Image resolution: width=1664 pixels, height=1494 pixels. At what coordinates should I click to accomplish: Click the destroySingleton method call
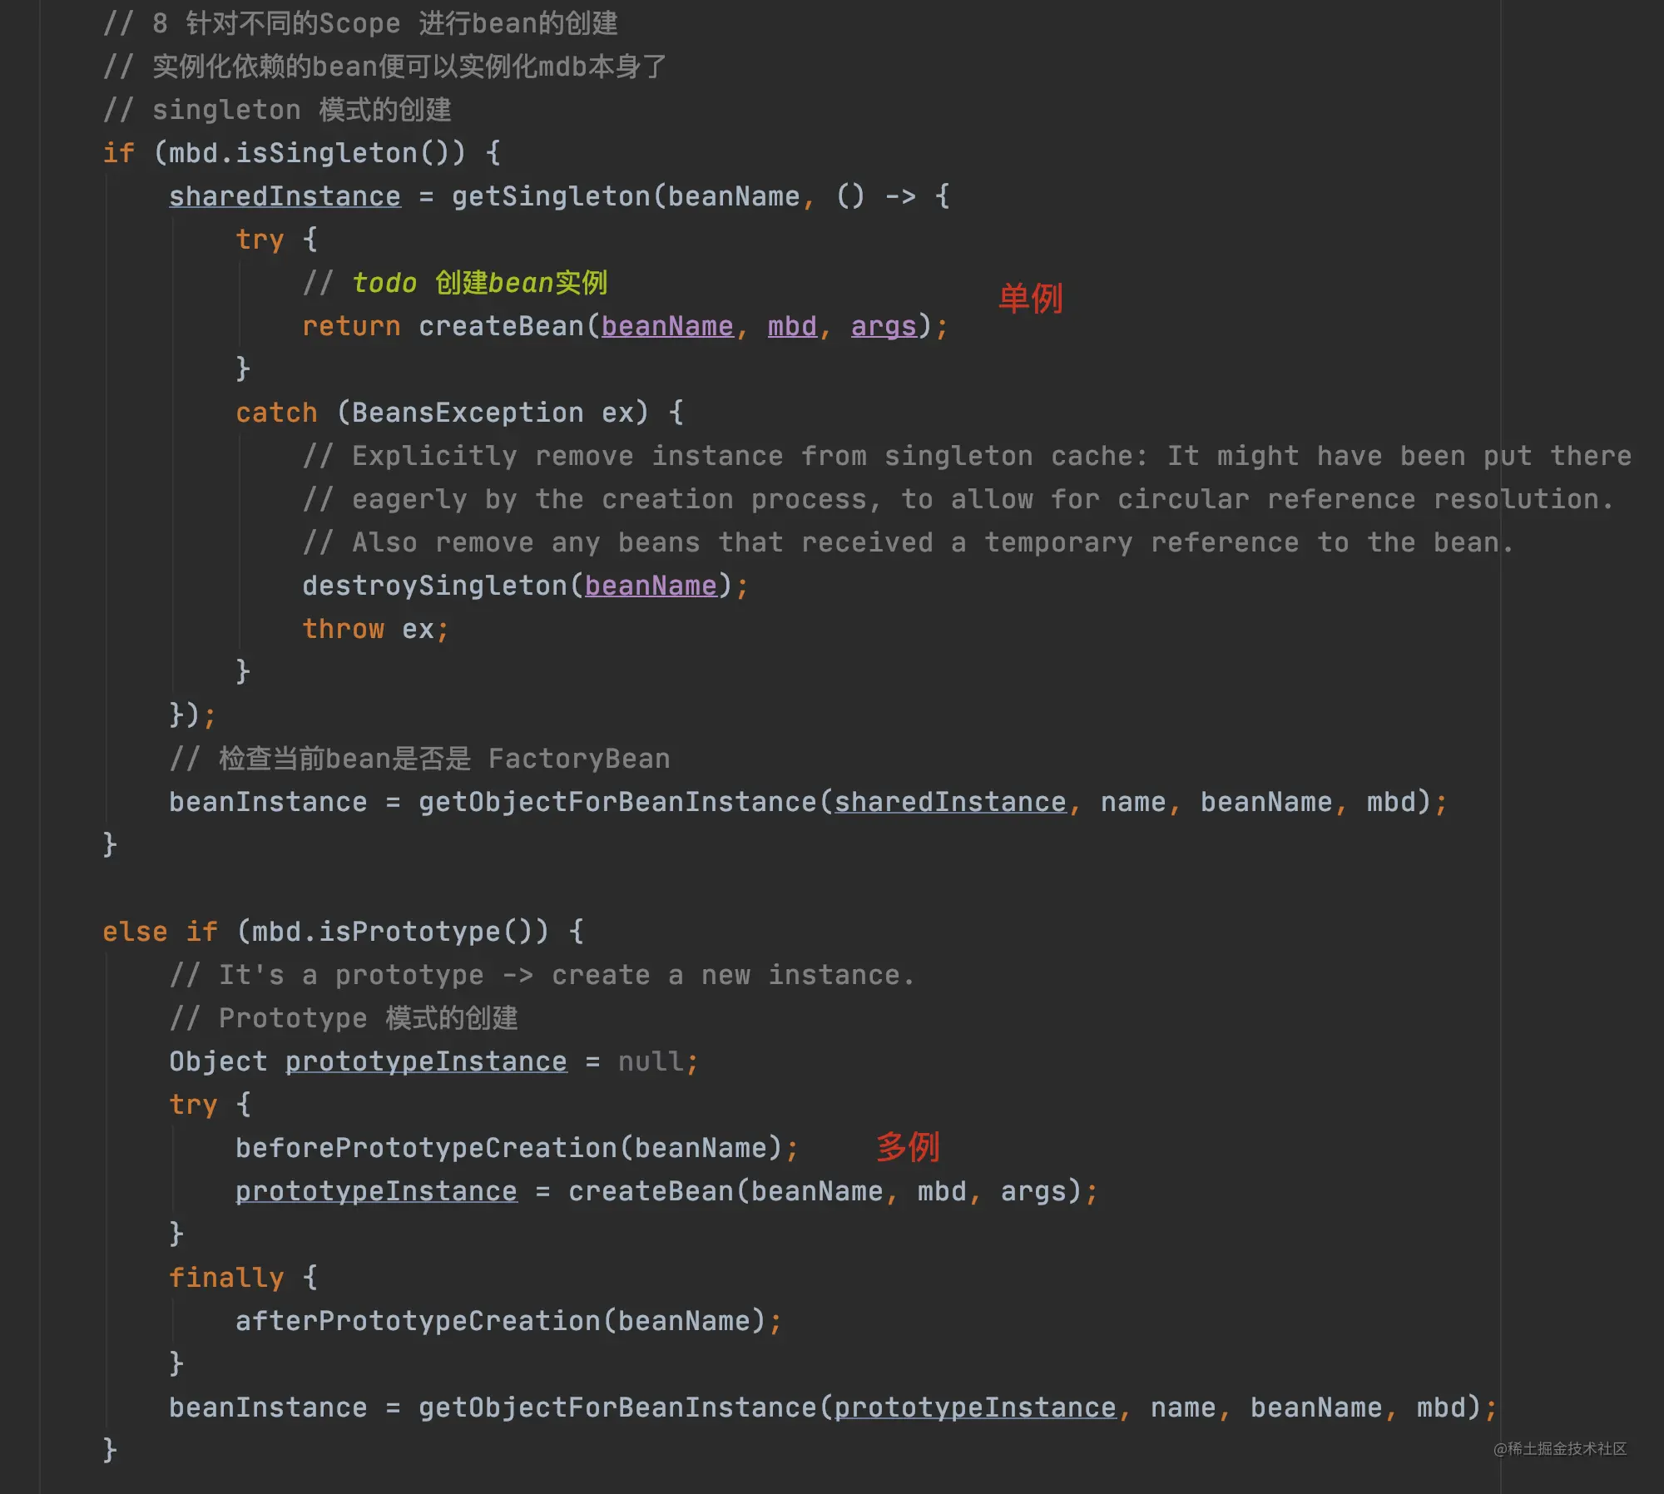pos(434,586)
